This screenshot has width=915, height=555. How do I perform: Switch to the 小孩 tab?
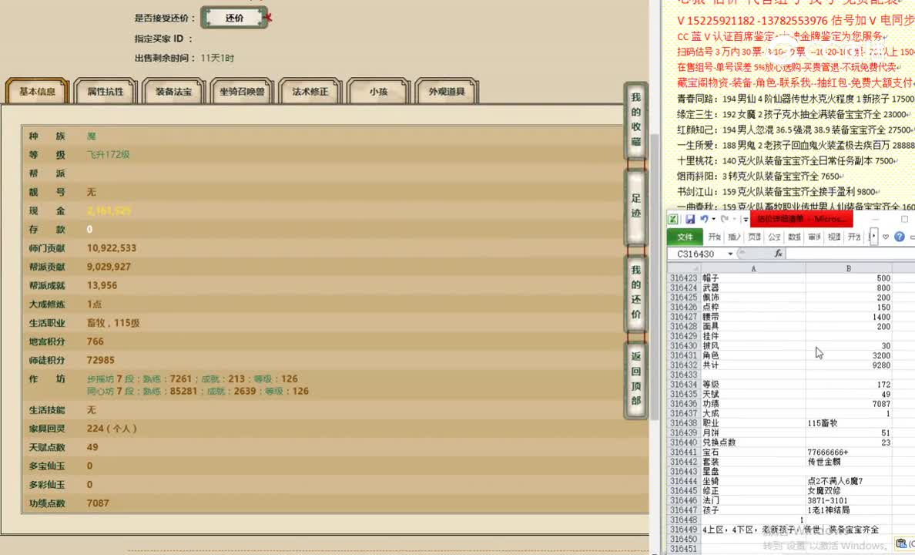click(379, 91)
